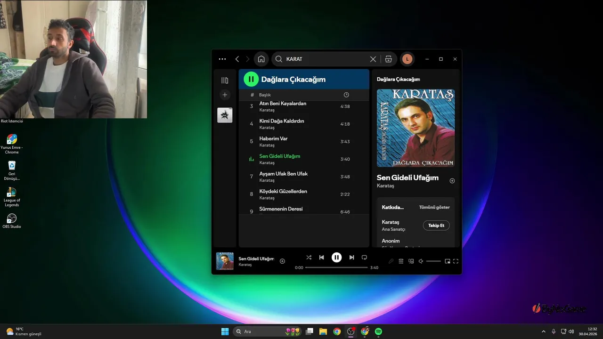Open the Anonim credit entry

(391, 241)
